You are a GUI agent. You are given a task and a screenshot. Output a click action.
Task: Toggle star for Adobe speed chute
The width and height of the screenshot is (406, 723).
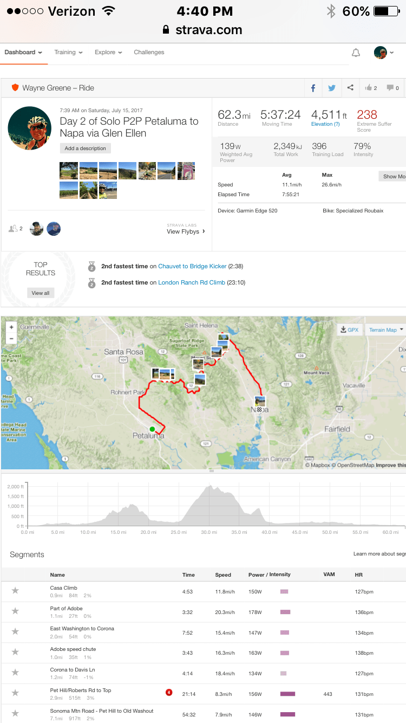coord(15,652)
